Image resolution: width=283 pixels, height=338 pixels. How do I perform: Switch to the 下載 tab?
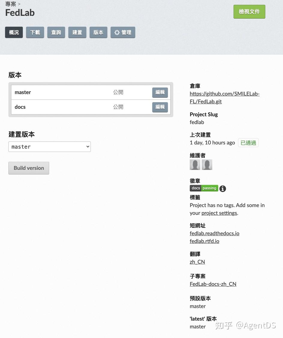coord(35,32)
